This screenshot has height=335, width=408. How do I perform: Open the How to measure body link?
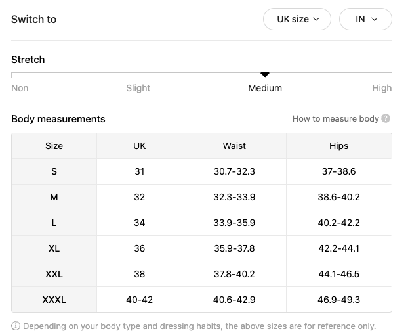coord(335,118)
